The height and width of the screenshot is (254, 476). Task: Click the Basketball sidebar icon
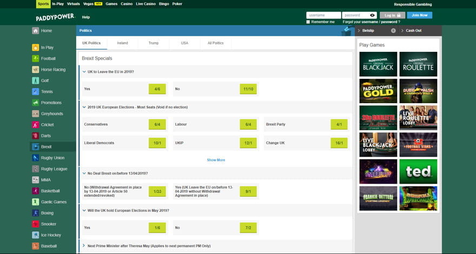pos(36,191)
